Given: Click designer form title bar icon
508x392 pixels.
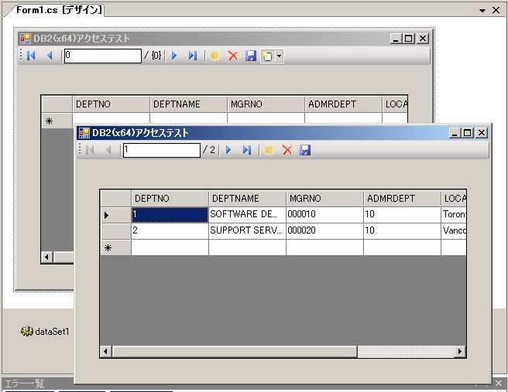Looking at the screenshot, I should point(26,39).
